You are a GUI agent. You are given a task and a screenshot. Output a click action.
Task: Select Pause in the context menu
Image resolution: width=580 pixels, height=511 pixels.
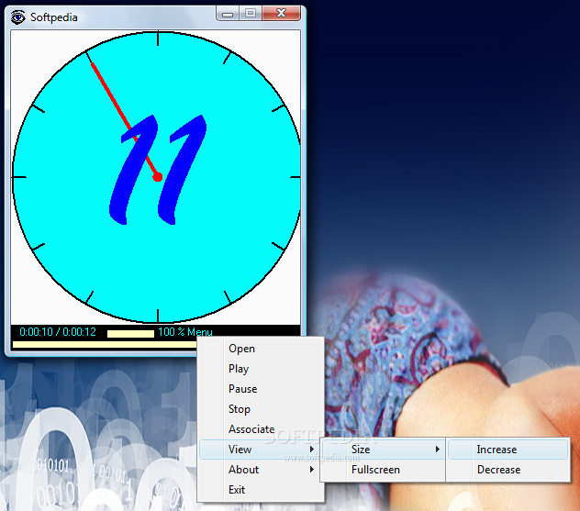[261, 389]
